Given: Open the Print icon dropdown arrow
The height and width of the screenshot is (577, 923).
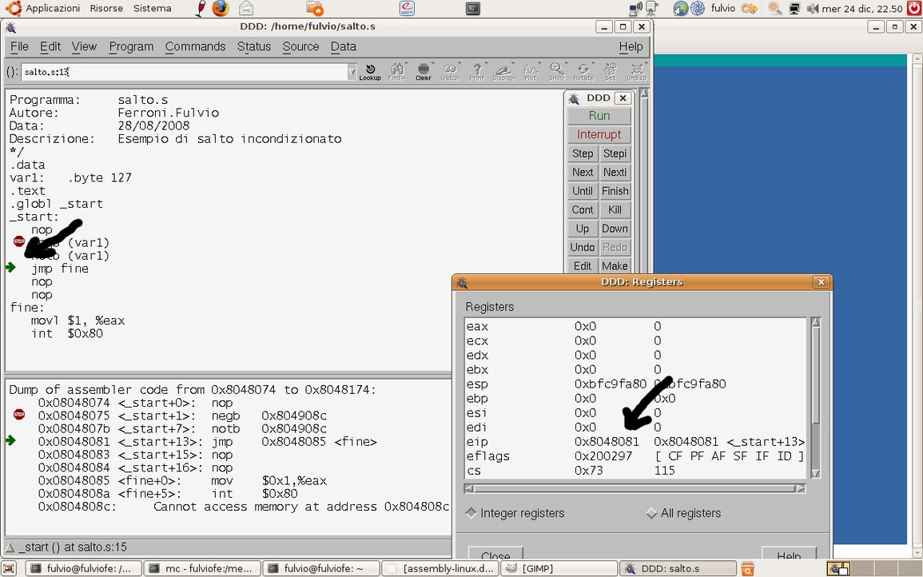Looking at the screenshot, I should pyautogui.click(x=486, y=64).
